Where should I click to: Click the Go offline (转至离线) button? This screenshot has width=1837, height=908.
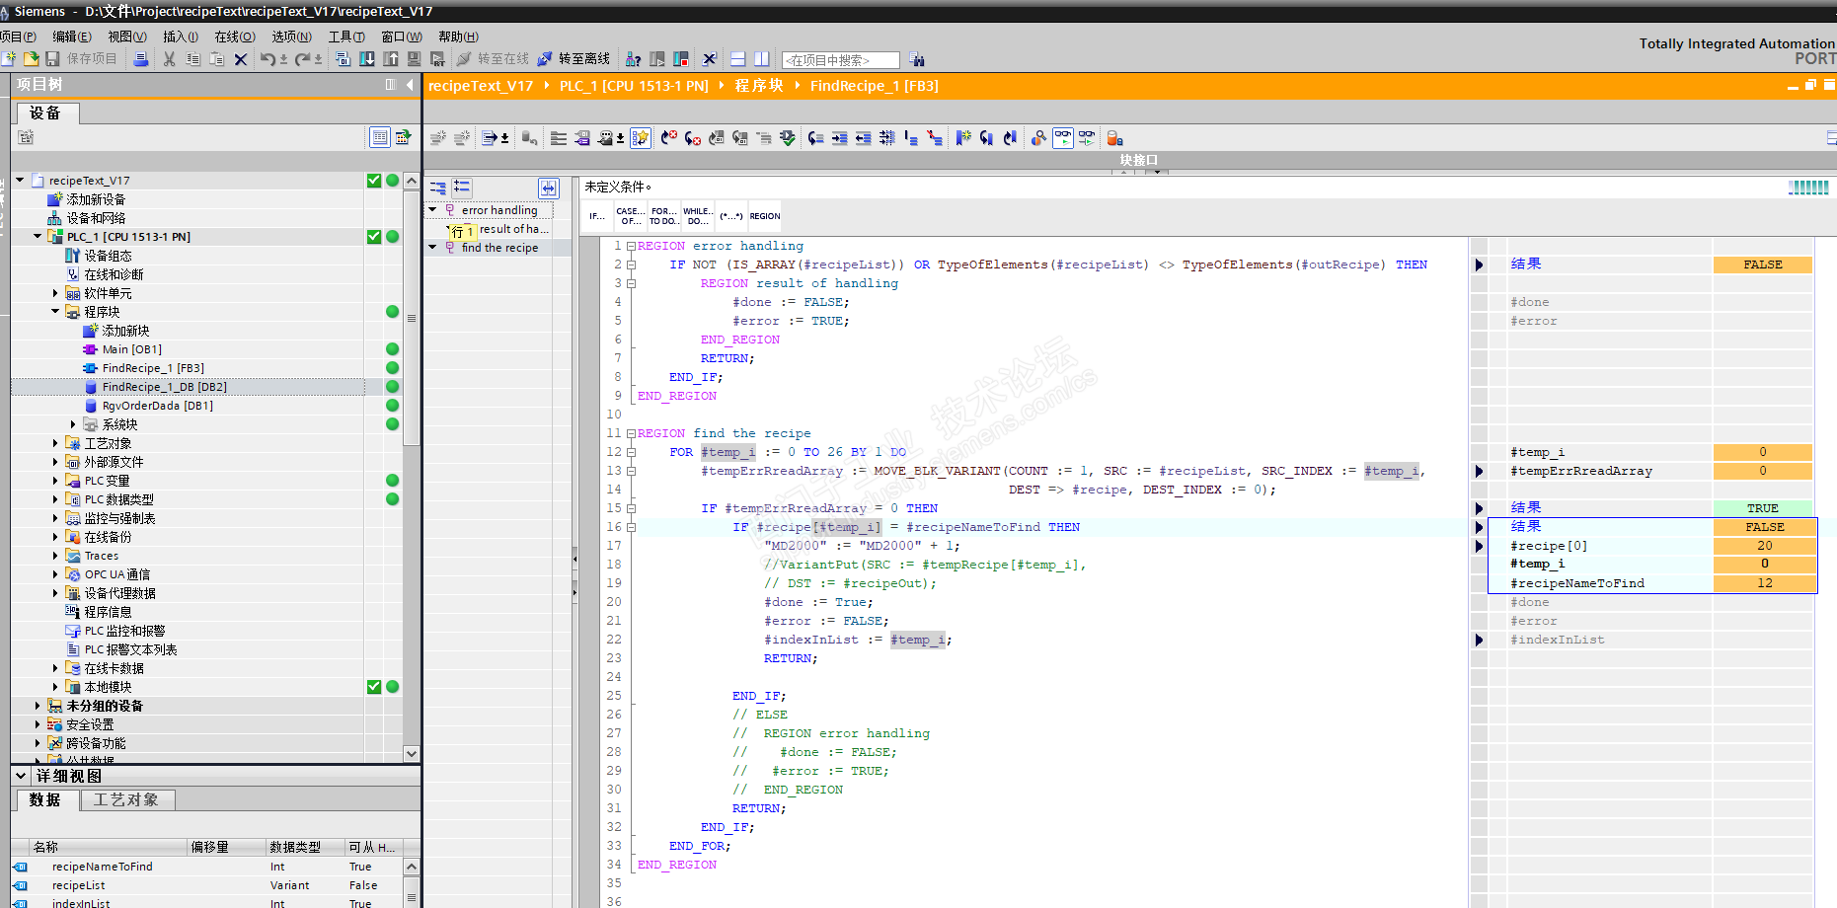[x=574, y=59]
